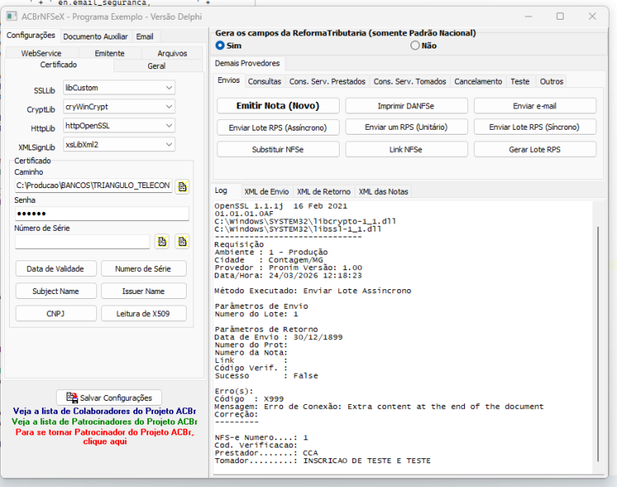Show the XML das Notas tab
This screenshot has height=487, width=617.
pyautogui.click(x=383, y=191)
